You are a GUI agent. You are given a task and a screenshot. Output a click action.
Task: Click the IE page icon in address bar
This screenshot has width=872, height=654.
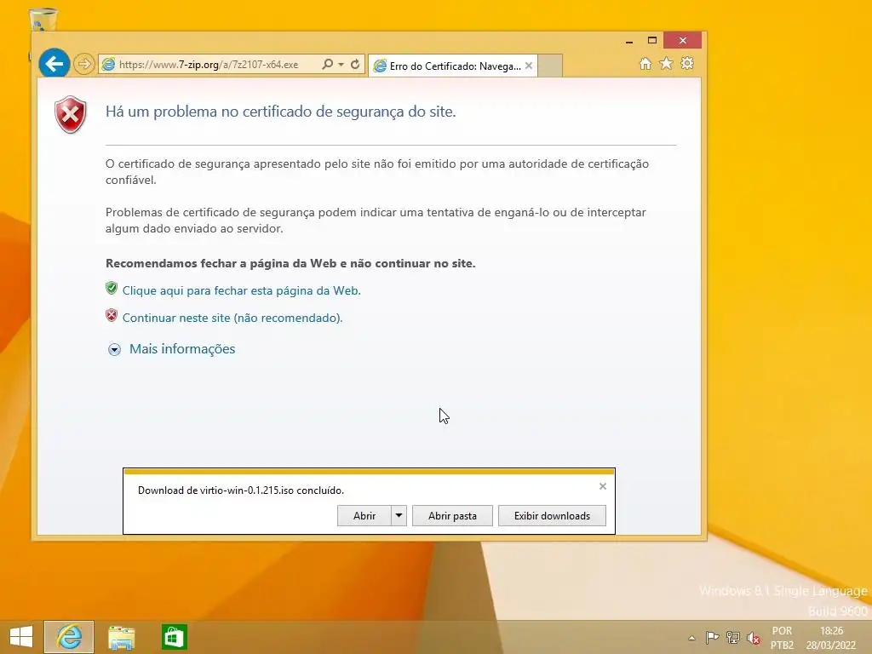(x=108, y=65)
